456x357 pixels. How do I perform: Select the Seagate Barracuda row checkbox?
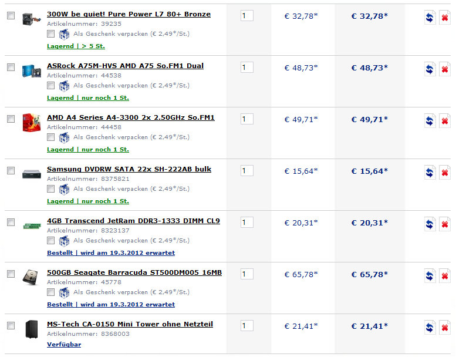point(11,274)
